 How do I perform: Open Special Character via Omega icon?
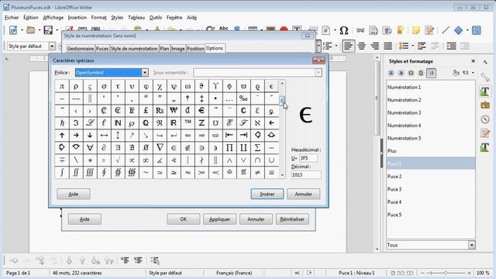tap(344, 30)
